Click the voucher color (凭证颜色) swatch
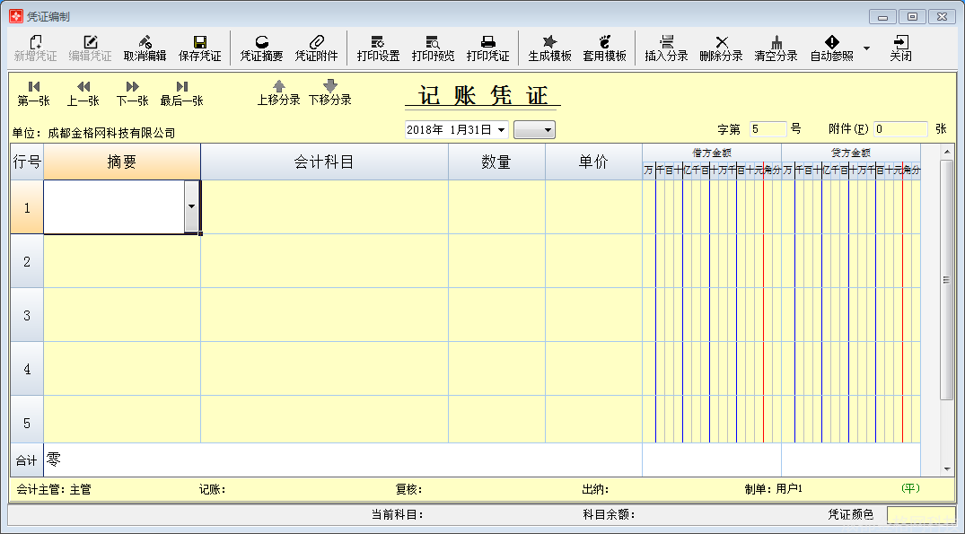This screenshot has height=534, width=965. pyautogui.click(x=920, y=514)
